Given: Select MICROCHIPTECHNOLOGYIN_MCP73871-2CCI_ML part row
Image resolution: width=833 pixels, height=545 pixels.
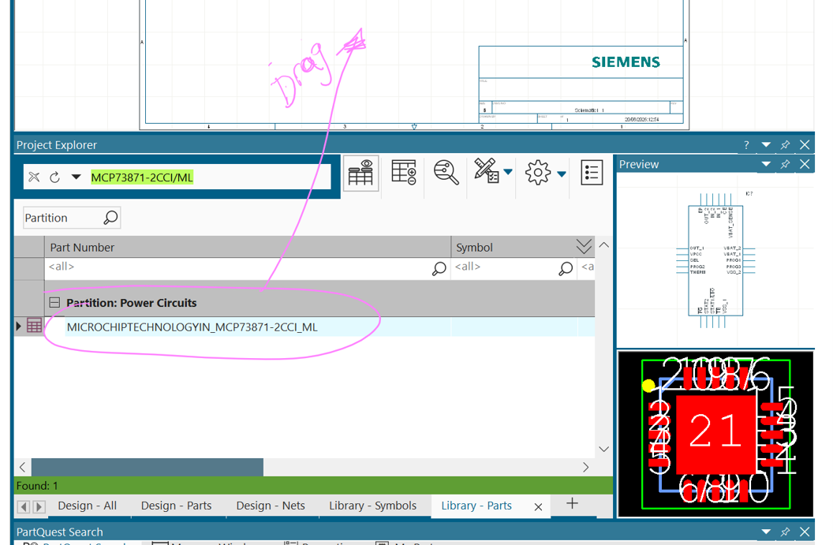Looking at the screenshot, I should [x=192, y=327].
